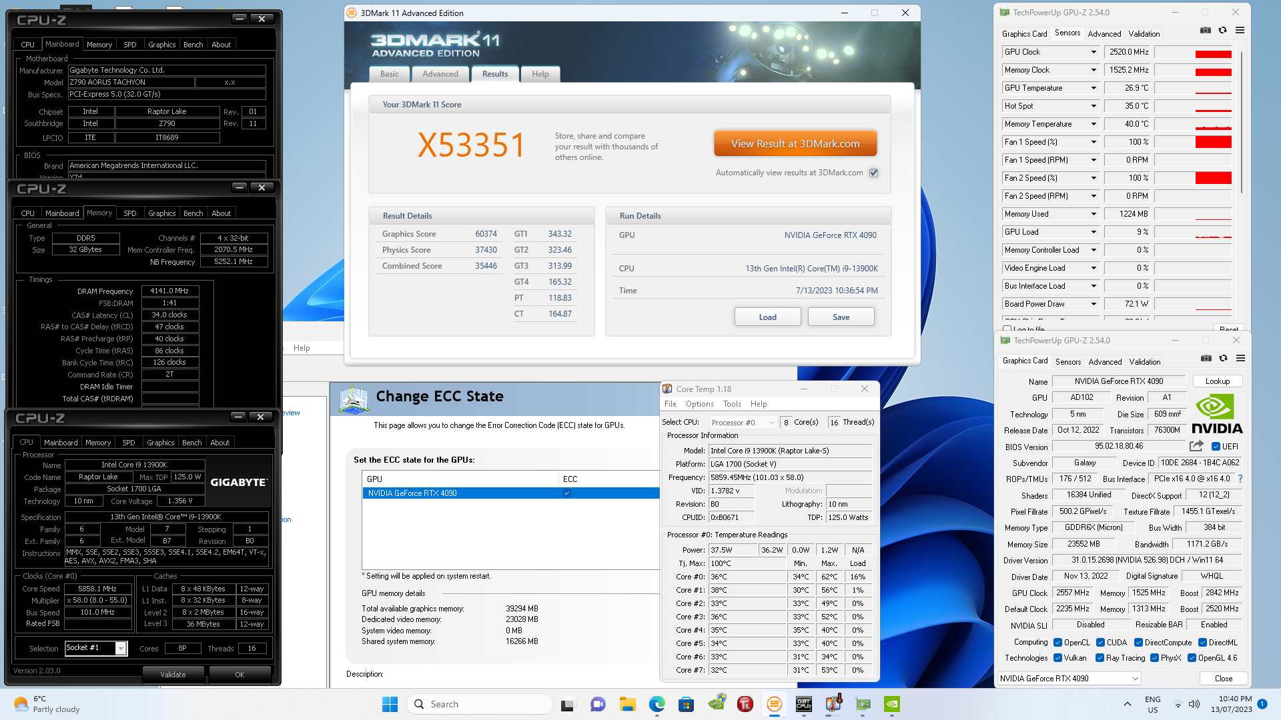The width and height of the screenshot is (1281, 720).
Task: Switch to Advanced tab in 3DMark 11
Action: click(440, 74)
